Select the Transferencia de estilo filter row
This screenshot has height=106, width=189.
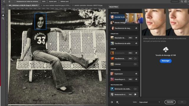click(x=124, y=43)
